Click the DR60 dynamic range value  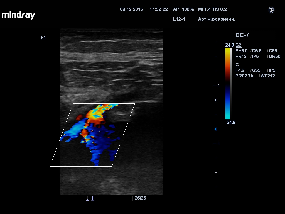[x=274, y=56]
